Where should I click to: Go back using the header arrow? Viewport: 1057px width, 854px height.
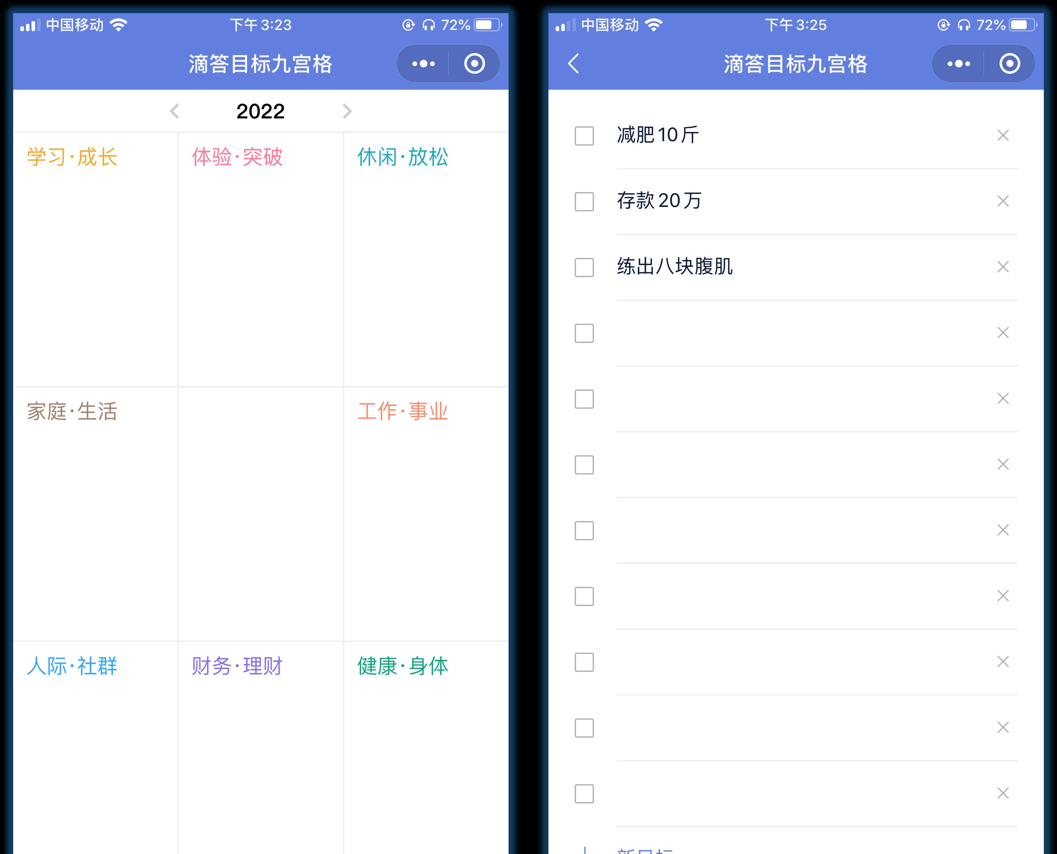pyautogui.click(x=573, y=63)
